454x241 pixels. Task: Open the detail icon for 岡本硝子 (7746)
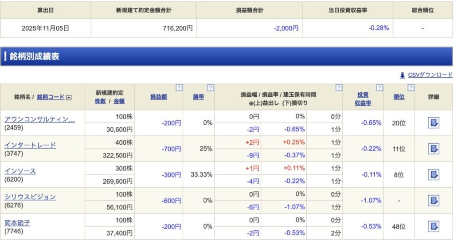433,226
